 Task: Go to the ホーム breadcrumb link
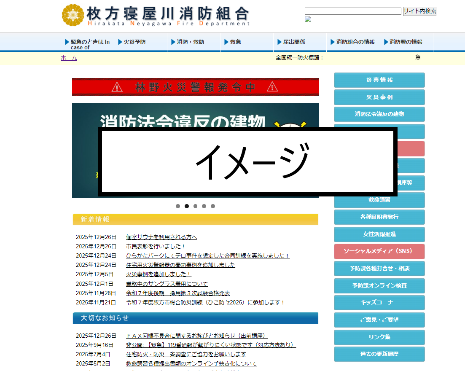click(69, 58)
